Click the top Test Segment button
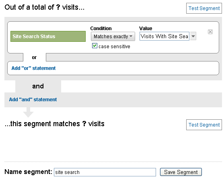Image resolution: width=224 pixels, height=178 pixels. click(204, 8)
